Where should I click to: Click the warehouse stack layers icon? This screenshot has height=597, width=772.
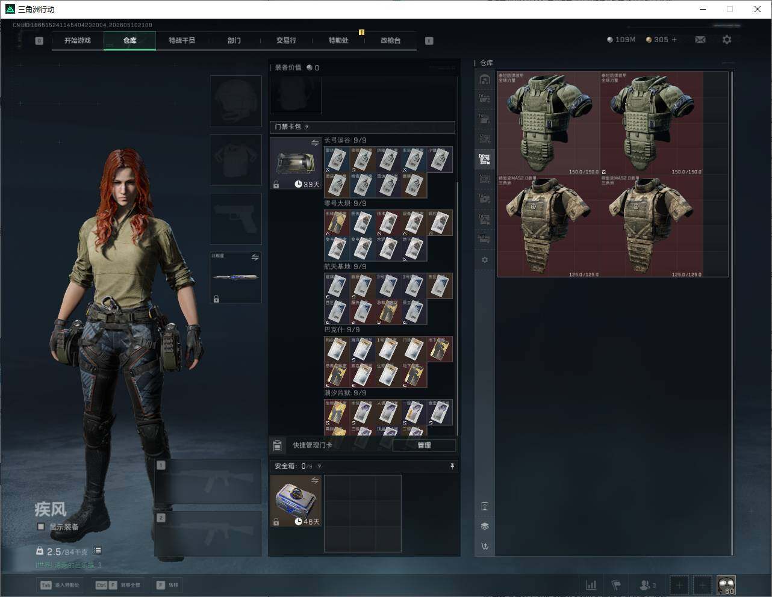coord(485,526)
